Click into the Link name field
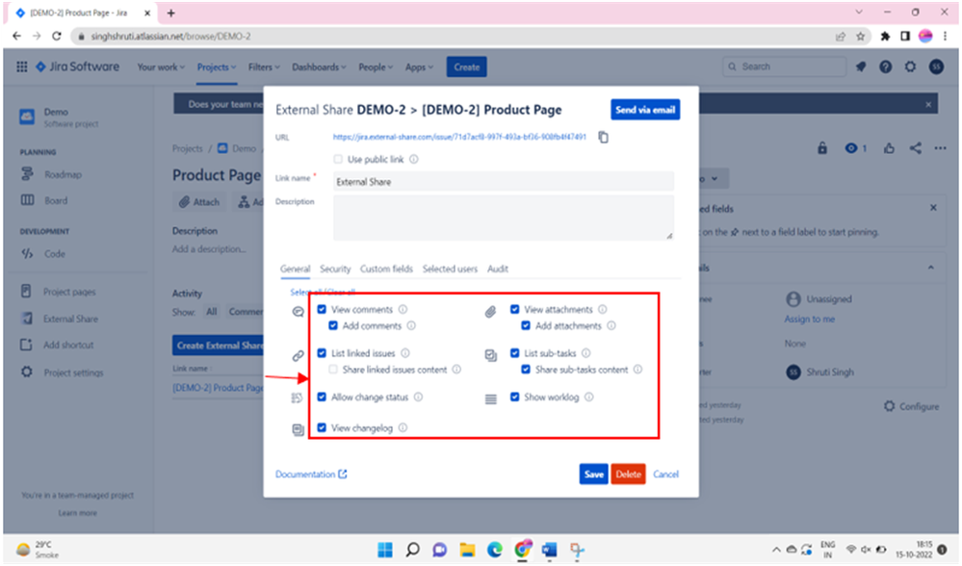The height and width of the screenshot is (566, 962). [x=504, y=182]
